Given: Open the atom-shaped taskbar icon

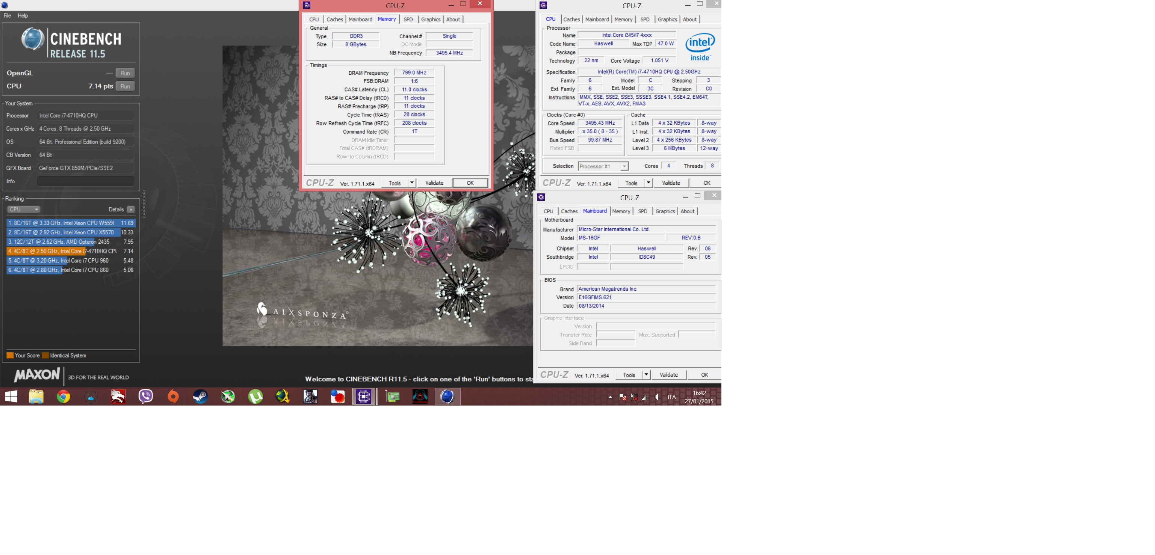Looking at the screenshot, I should (91, 397).
